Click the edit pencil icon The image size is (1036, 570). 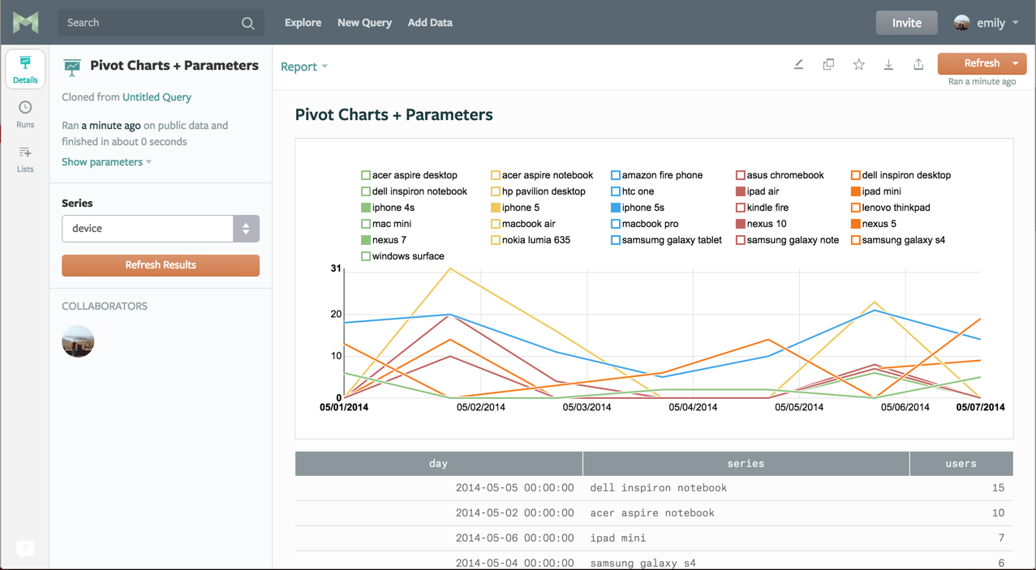pyautogui.click(x=798, y=64)
